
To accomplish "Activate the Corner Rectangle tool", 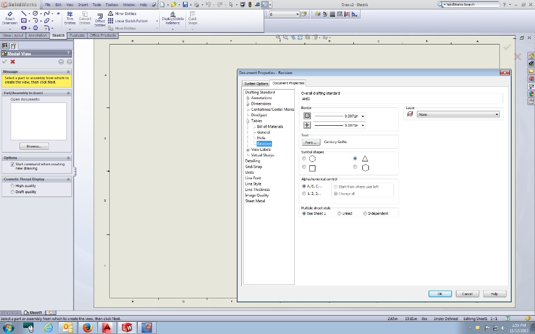I will point(23,21).
